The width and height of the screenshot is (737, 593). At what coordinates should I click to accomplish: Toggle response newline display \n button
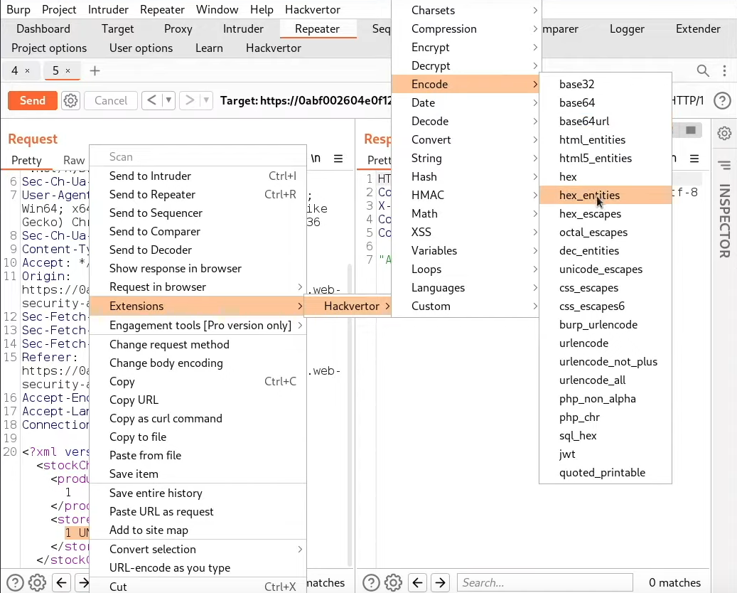coord(675,159)
